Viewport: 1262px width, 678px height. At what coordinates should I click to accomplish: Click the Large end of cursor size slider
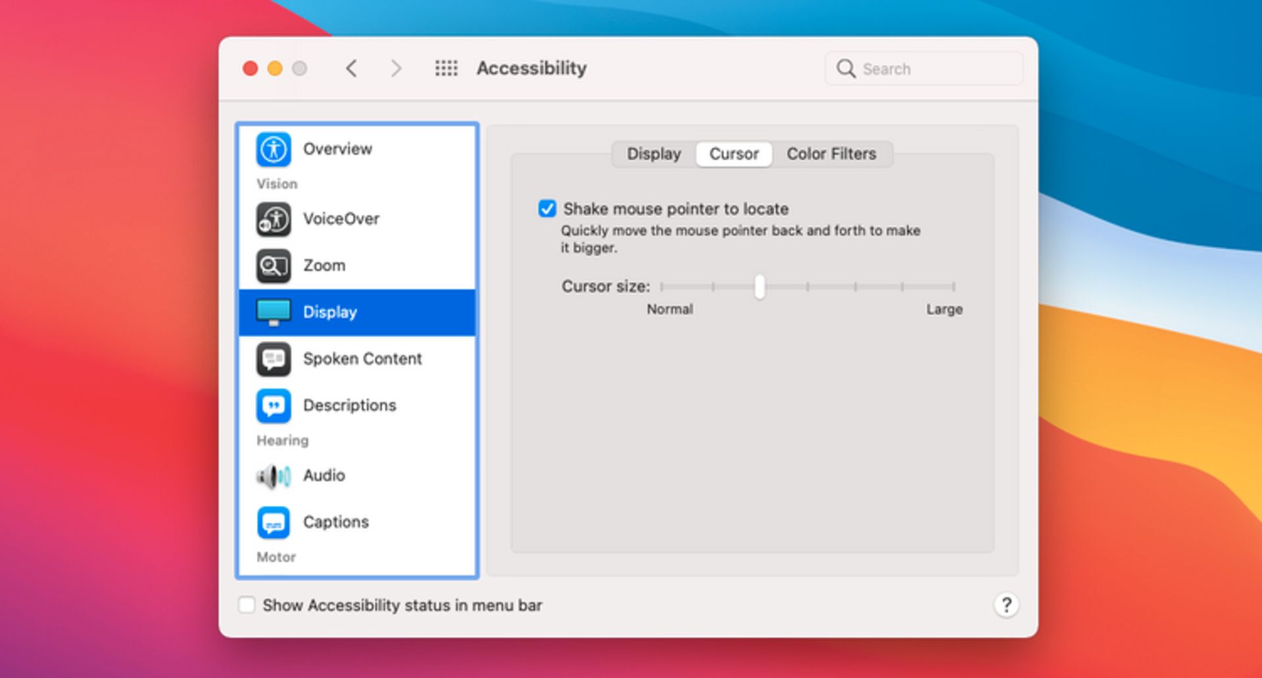coord(953,286)
